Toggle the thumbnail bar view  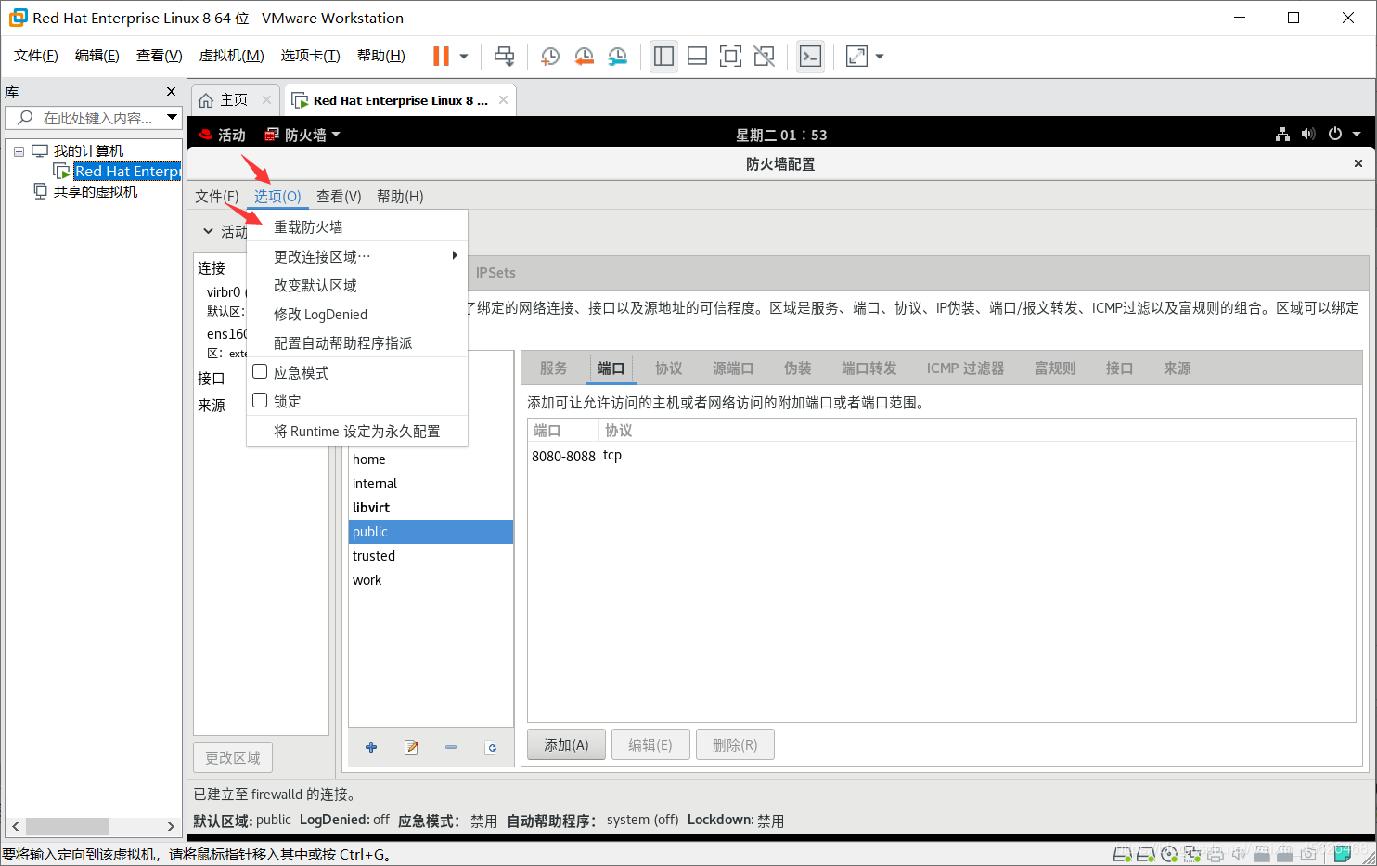pos(697,57)
